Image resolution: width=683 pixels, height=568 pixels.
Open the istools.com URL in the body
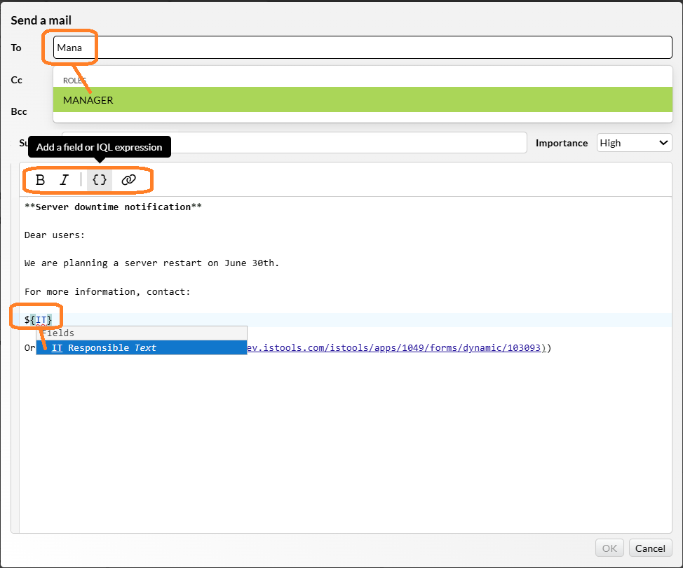click(x=393, y=348)
